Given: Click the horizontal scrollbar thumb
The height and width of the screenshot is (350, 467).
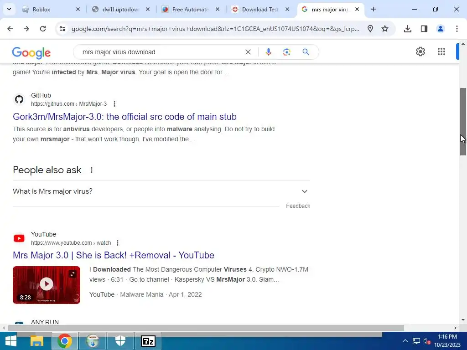Looking at the screenshot, I should click(x=206, y=328).
